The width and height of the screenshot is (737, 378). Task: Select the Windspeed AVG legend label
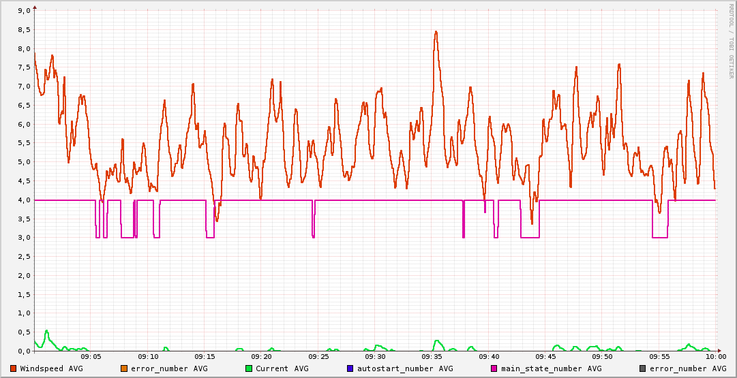tap(51, 368)
